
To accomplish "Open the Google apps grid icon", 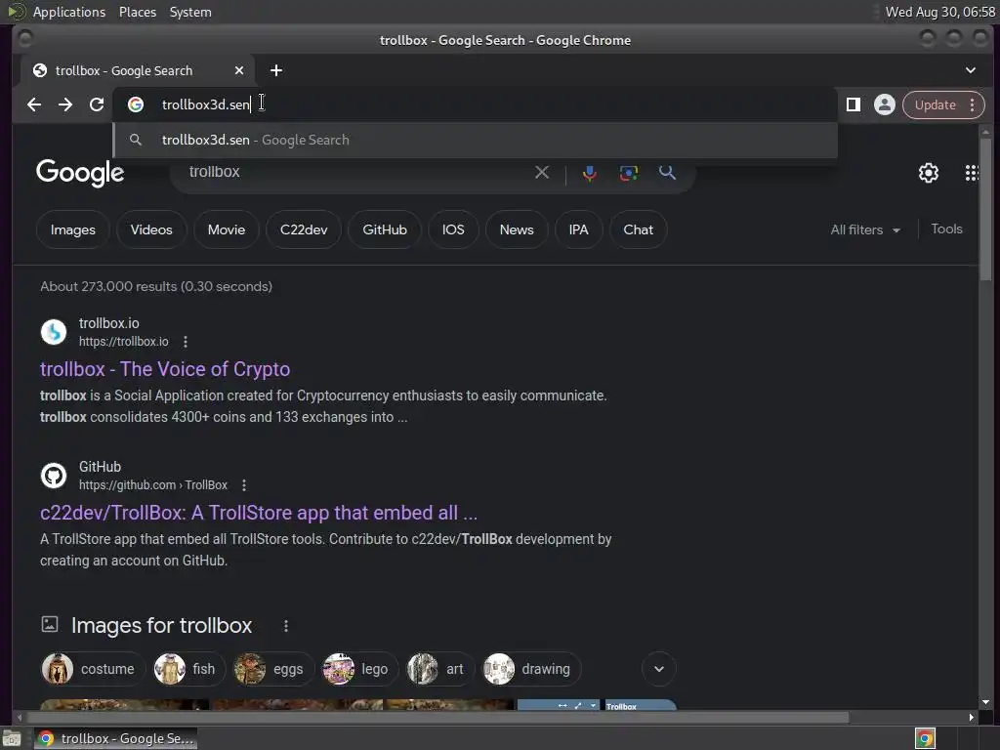I will coord(972,172).
